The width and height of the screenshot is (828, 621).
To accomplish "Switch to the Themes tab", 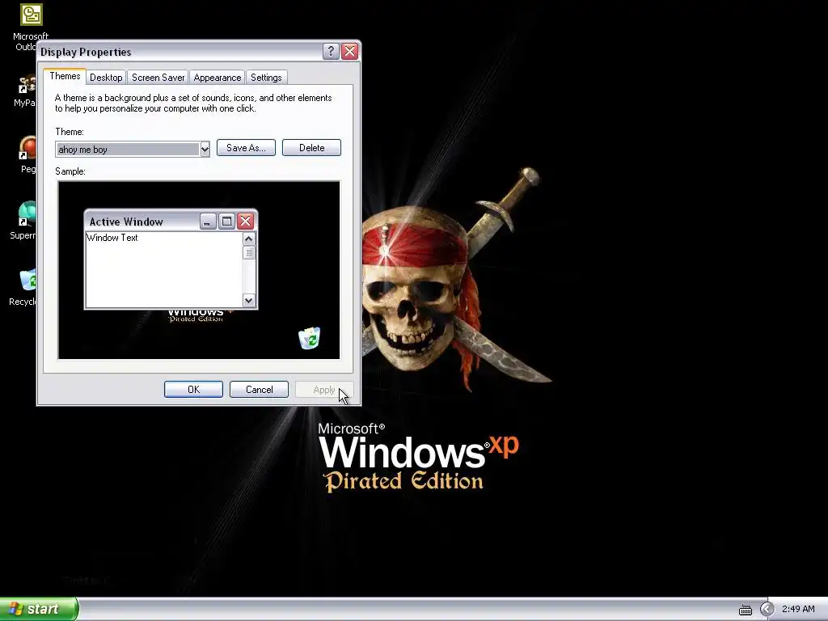I will tap(65, 76).
